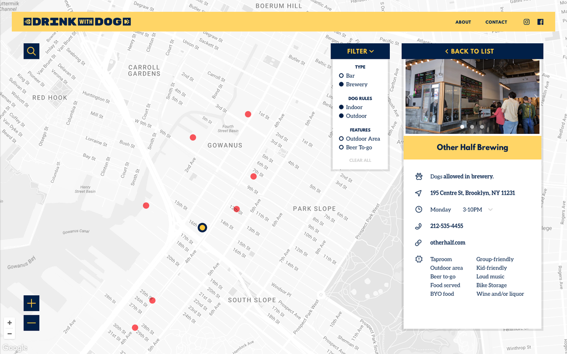The width and height of the screenshot is (567, 354).
Task: Visit the otherhalf.com website link
Action: tap(448, 242)
